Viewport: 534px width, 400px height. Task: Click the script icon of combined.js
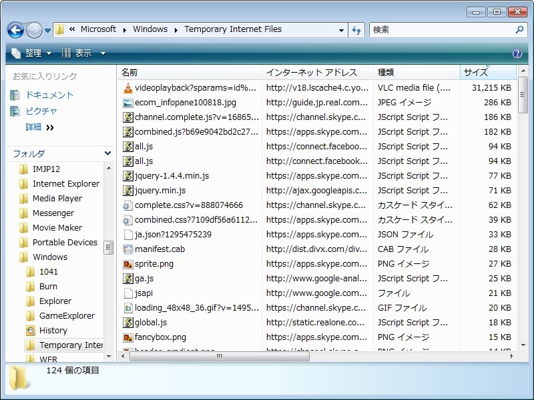(127, 132)
